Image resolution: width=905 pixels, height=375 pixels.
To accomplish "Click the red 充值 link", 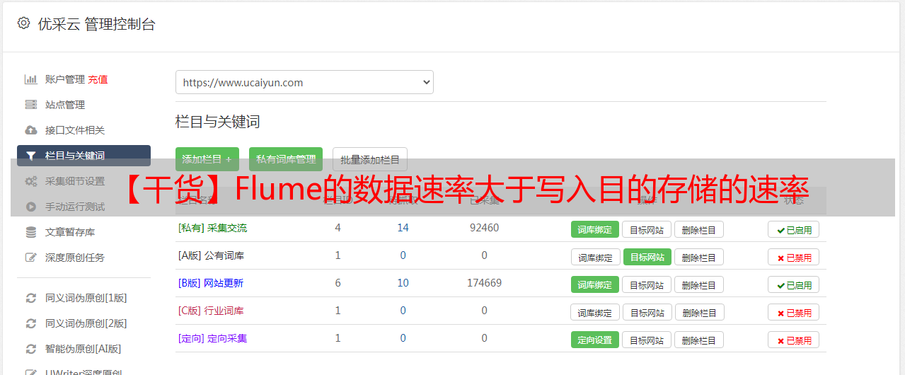I will pos(98,79).
